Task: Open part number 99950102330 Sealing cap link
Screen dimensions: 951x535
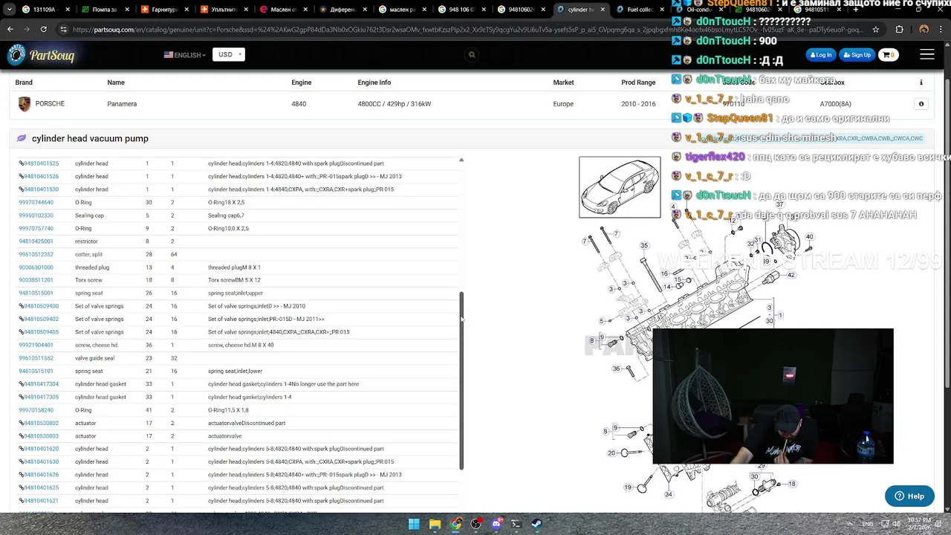Action: tap(36, 215)
